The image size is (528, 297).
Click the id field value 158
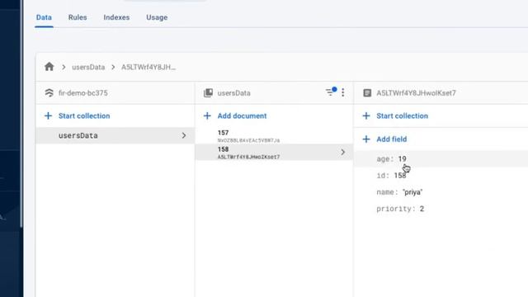tap(400, 176)
